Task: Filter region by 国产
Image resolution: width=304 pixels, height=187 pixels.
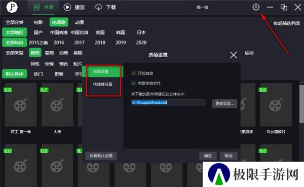Action: [38, 32]
